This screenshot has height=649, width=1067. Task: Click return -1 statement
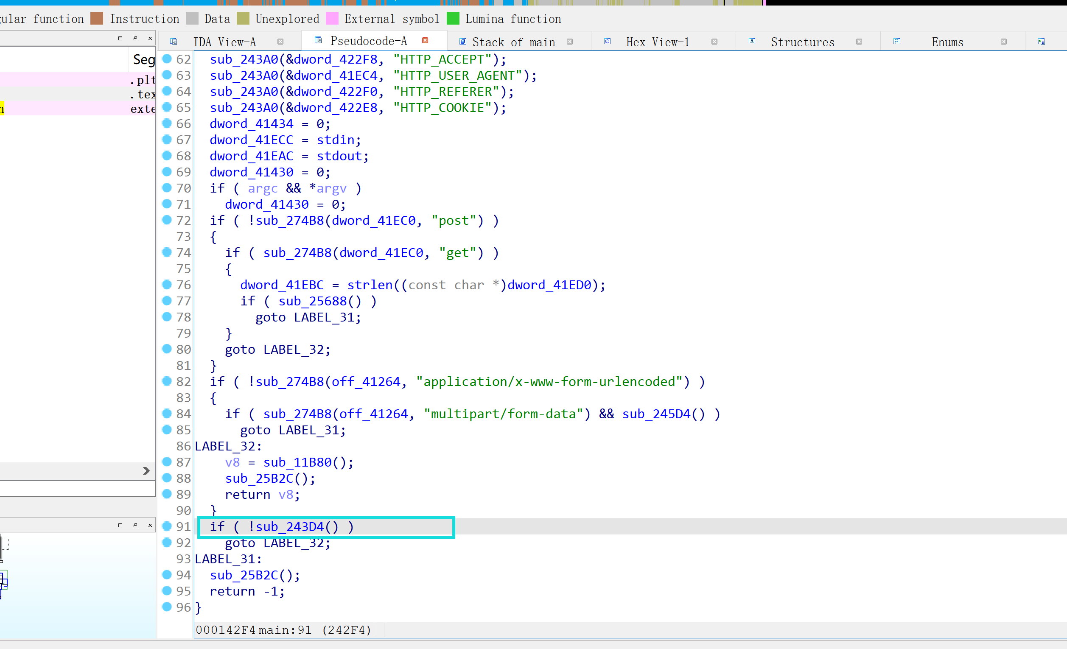pos(247,591)
